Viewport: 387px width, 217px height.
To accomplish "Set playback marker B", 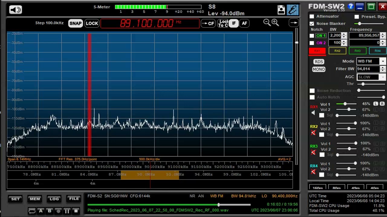I will click(50, 211).
